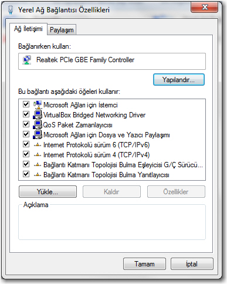Disable Internet Protokolü sürüm 6 checkbox

(x=26, y=144)
